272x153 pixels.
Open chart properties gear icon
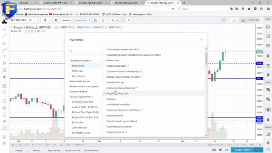tap(56, 20)
